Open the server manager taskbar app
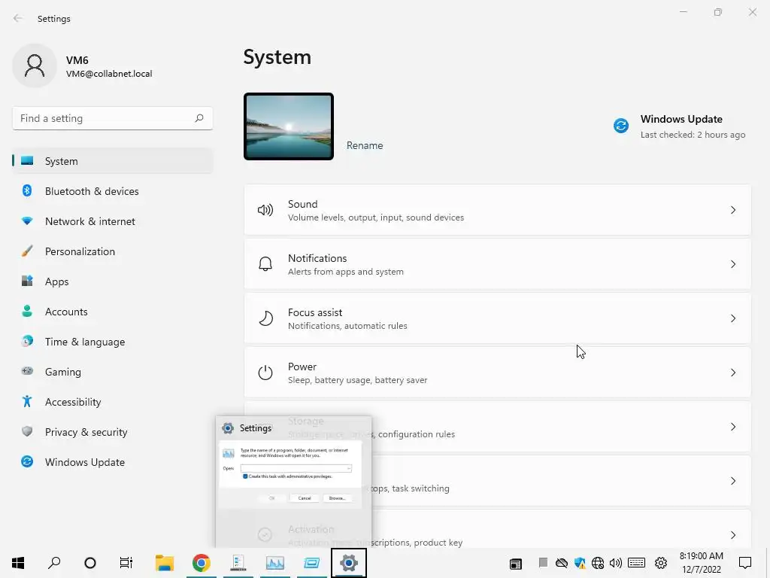The image size is (770, 578). 238,563
